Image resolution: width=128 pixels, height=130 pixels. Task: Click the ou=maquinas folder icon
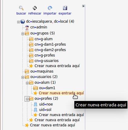click(x=27, y=71)
